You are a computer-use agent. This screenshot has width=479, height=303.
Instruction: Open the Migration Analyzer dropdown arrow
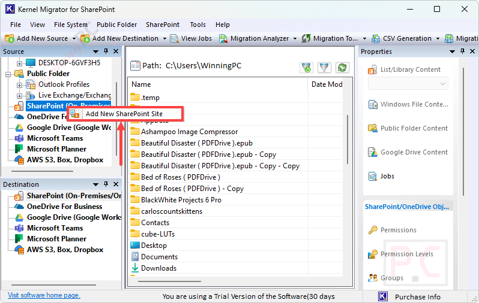click(x=295, y=39)
